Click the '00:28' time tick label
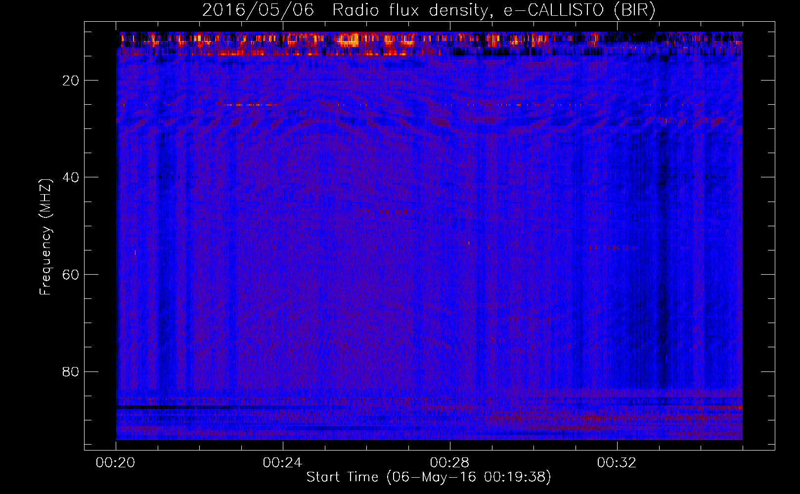800x494 pixels. pos(449,463)
